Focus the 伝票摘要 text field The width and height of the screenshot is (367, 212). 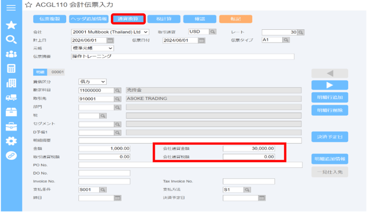182,56
